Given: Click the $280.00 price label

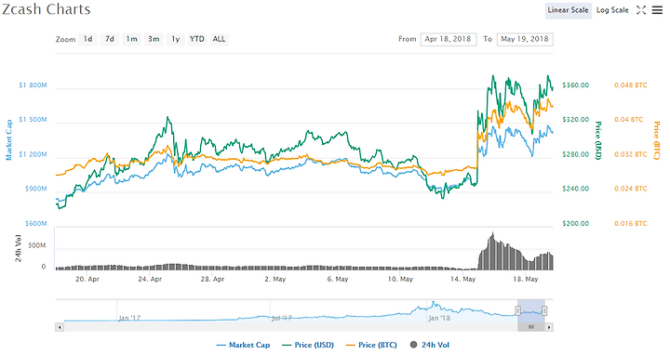Looking at the screenshot, I should [576, 154].
